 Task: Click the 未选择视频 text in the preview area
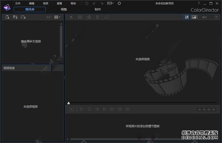coord(142,59)
